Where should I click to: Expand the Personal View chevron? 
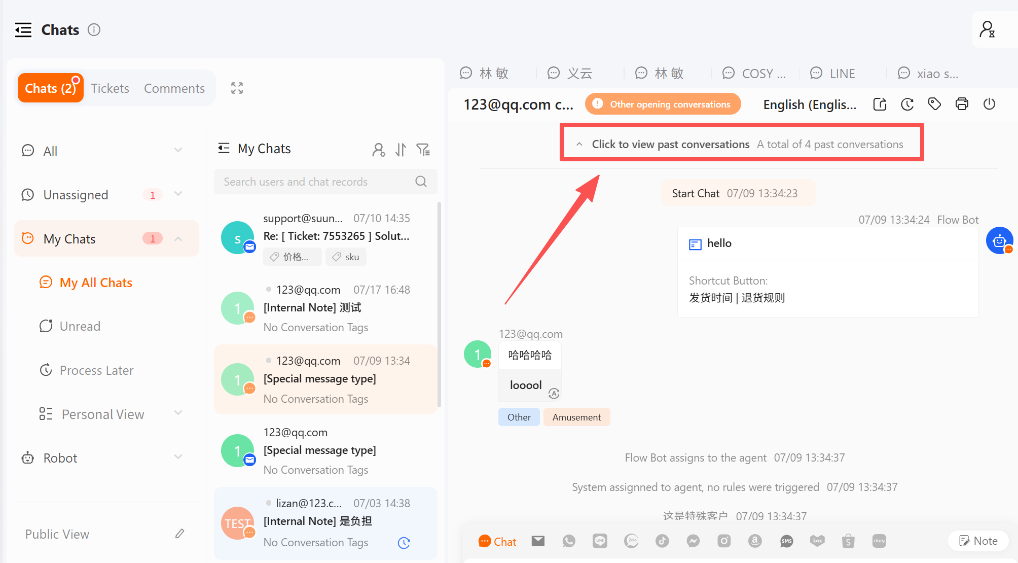pyautogui.click(x=178, y=413)
